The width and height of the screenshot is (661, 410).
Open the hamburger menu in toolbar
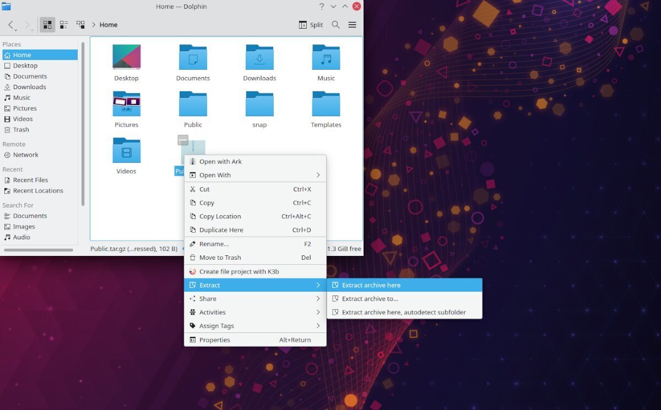[353, 25]
